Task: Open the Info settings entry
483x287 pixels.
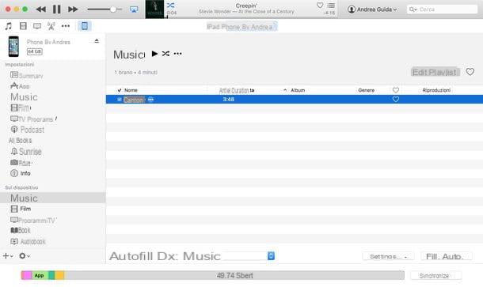Action: 21,173
